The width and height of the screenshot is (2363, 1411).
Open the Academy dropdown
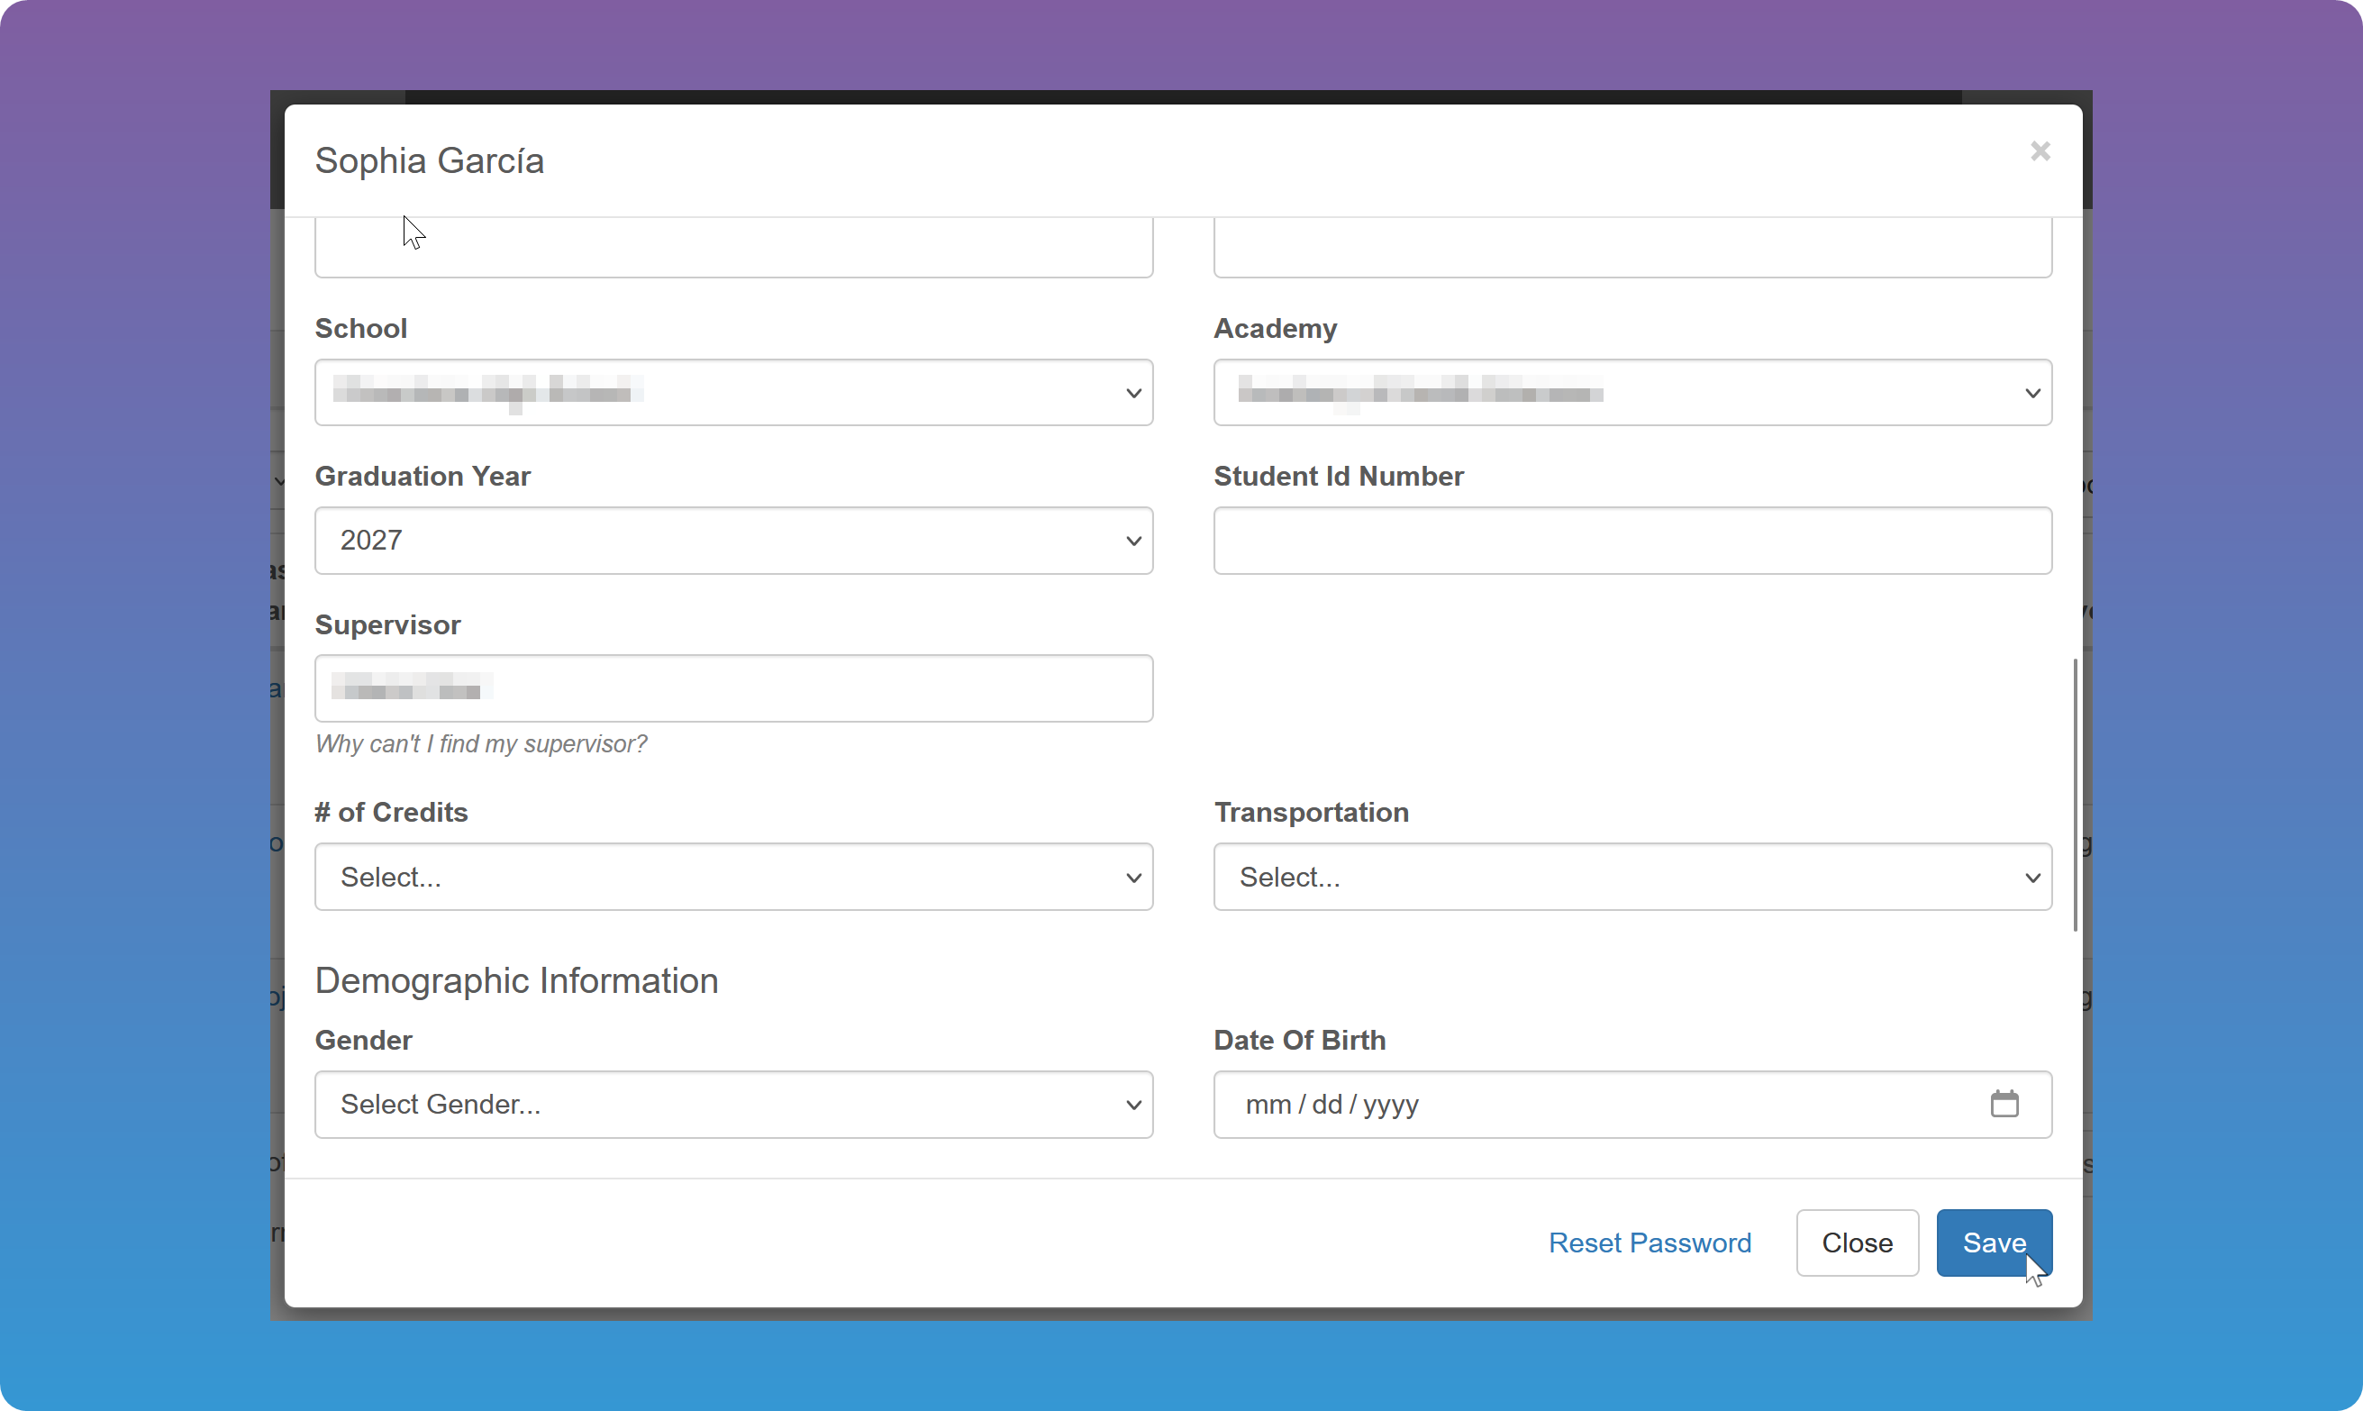tap(1632, 393)
